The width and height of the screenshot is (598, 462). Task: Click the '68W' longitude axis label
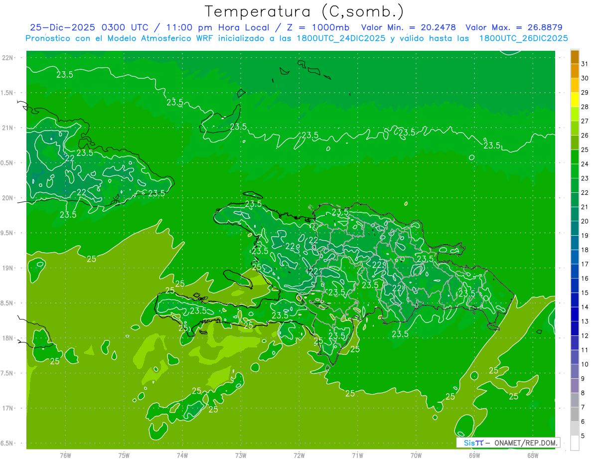[533, 455]
